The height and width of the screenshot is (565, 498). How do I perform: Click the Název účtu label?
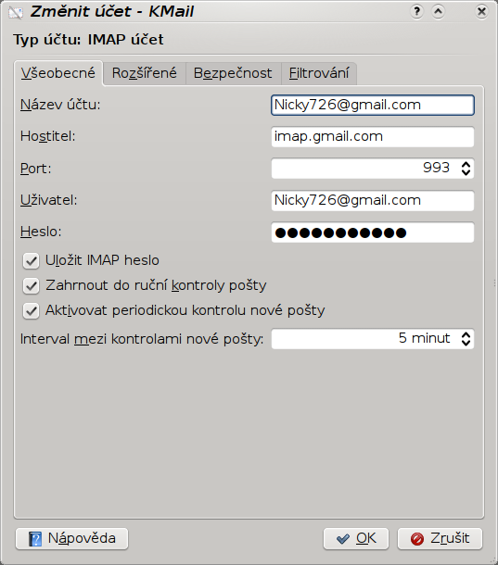click(60, 105)
